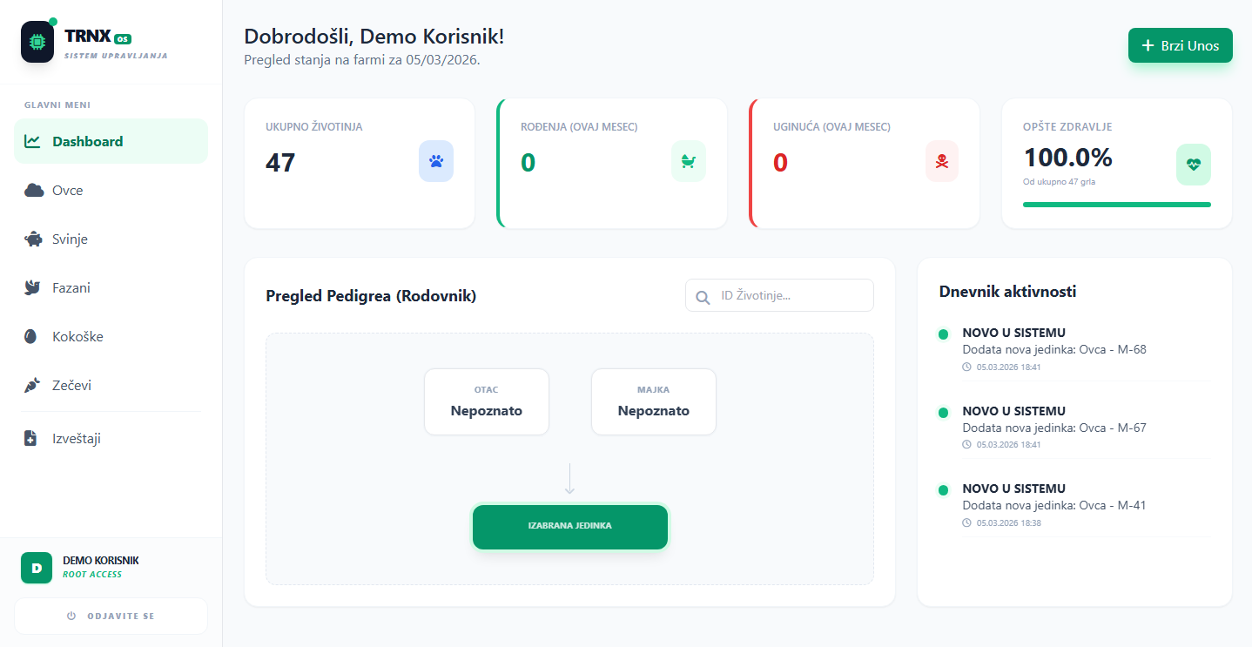
Task: Select the heart icon on Opšte Zdravlje card
Action: [x=1193, y=165]
